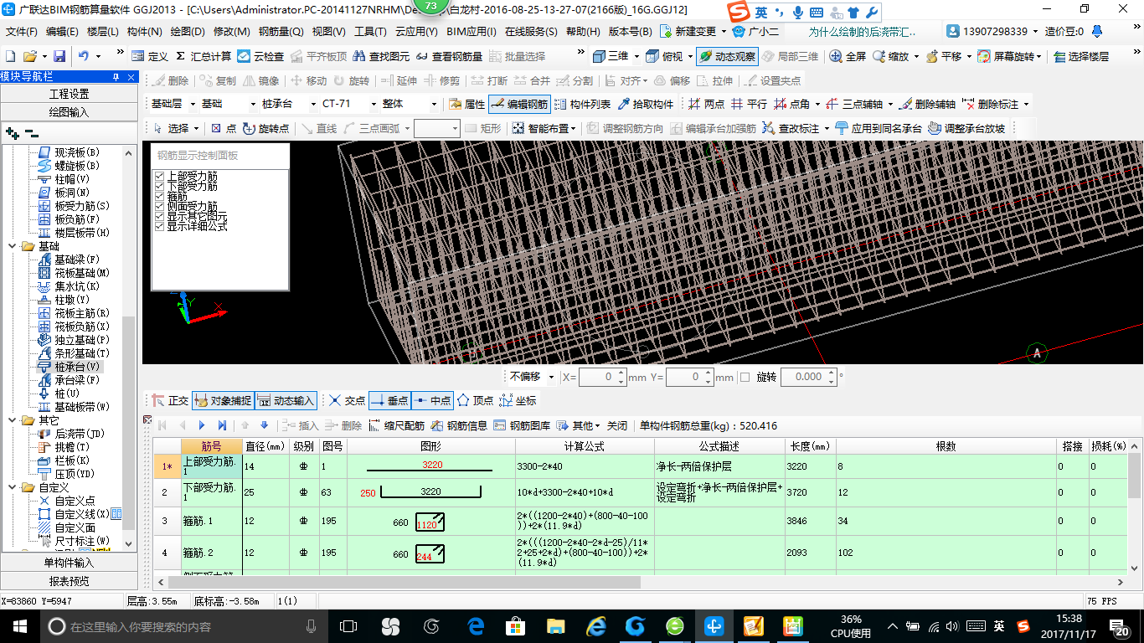Open 选择楼层 floor selection
The height and width of the screenshot is (643, 1144).
1081,56
